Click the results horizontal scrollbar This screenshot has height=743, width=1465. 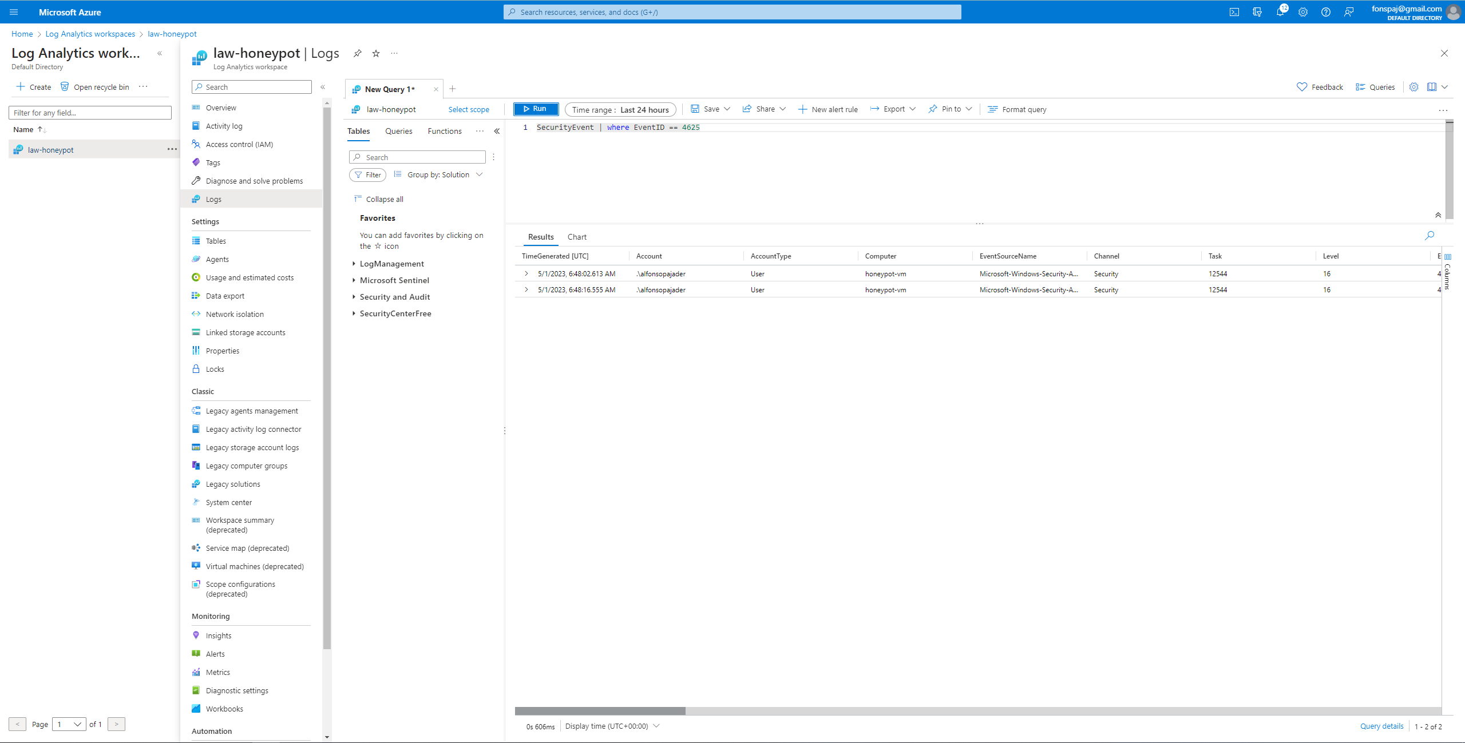(x=600, y=710)
